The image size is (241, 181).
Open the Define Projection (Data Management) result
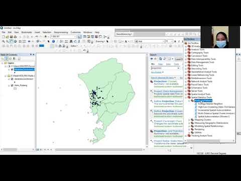168,101
